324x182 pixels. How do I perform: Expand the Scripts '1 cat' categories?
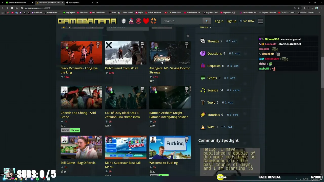click(x=229, y=78)
